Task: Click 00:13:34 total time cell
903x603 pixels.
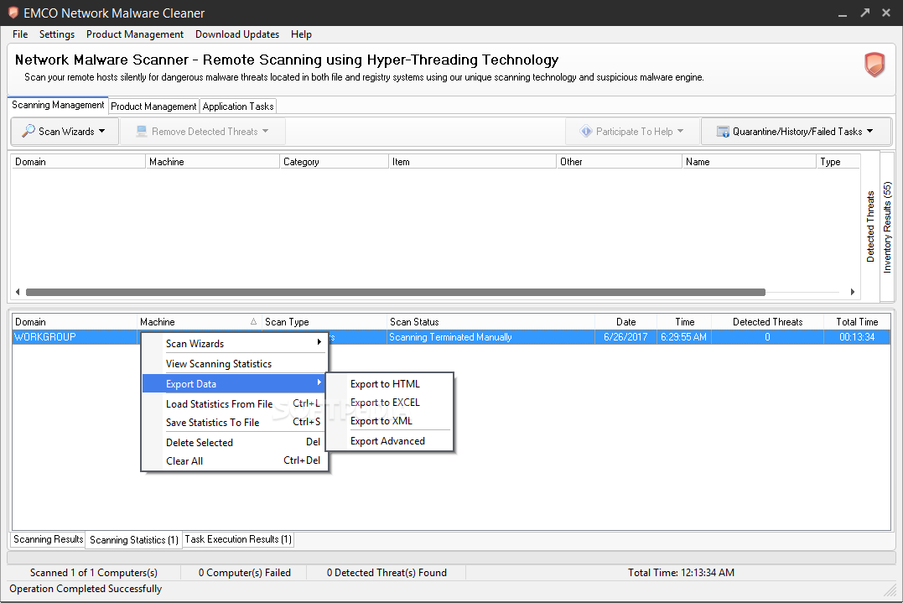Action: click(x=857, y=337)
